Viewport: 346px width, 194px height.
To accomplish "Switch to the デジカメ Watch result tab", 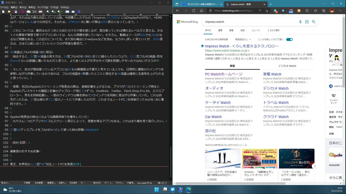I will [x=287, y=66].
